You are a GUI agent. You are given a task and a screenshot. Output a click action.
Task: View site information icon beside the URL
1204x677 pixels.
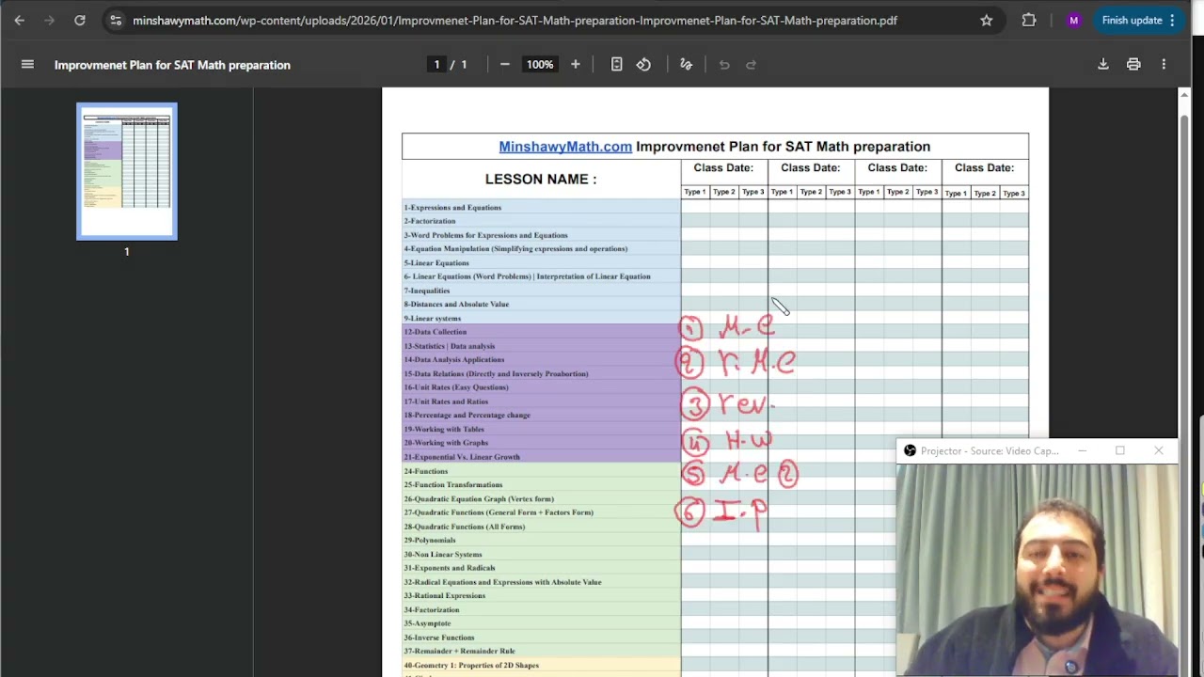point(115,20)
